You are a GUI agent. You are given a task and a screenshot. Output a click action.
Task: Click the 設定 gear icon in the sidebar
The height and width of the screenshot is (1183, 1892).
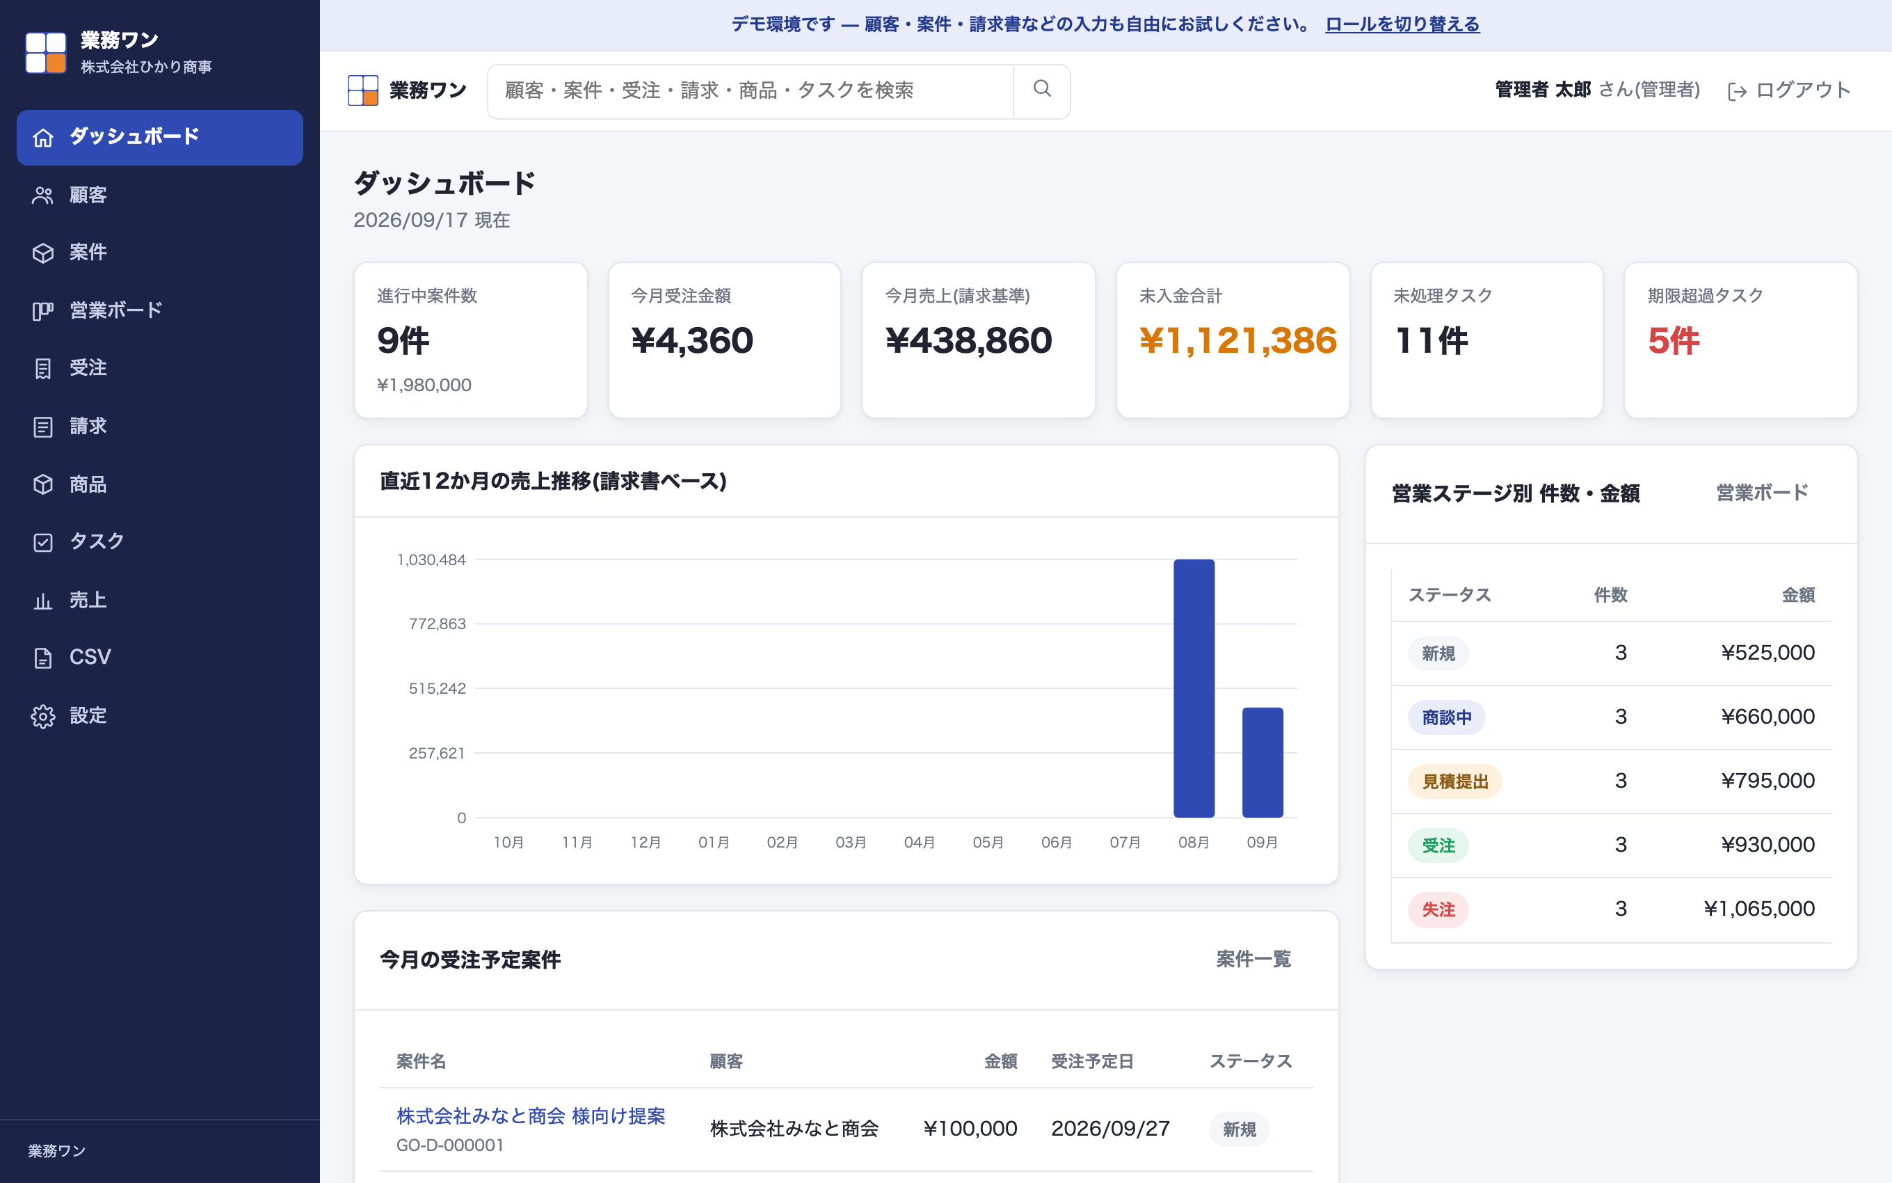43,716
